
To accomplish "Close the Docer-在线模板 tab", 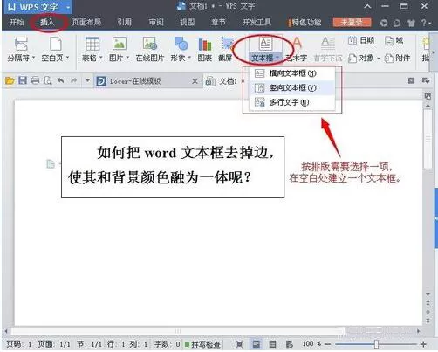I will [195, 81].
